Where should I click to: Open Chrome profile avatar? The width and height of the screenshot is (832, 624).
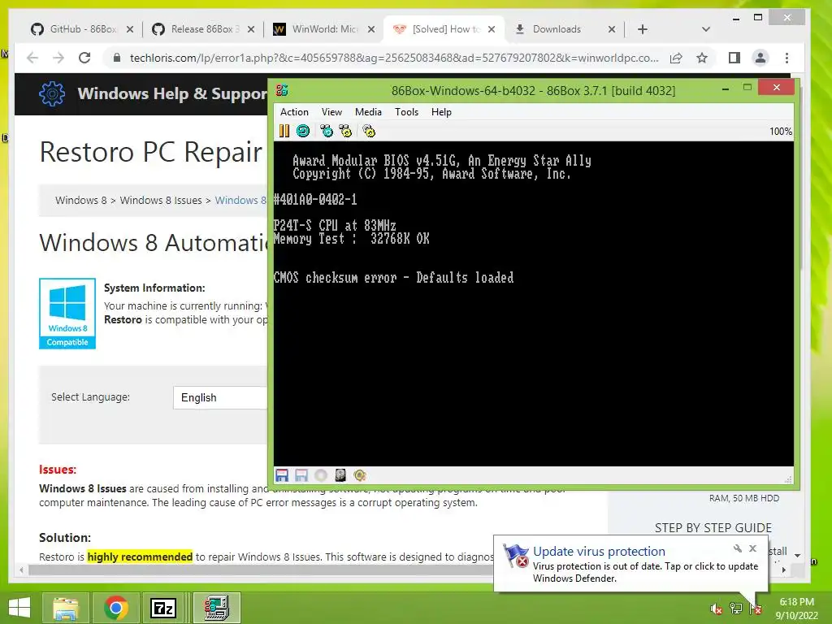tap(760, 58)
